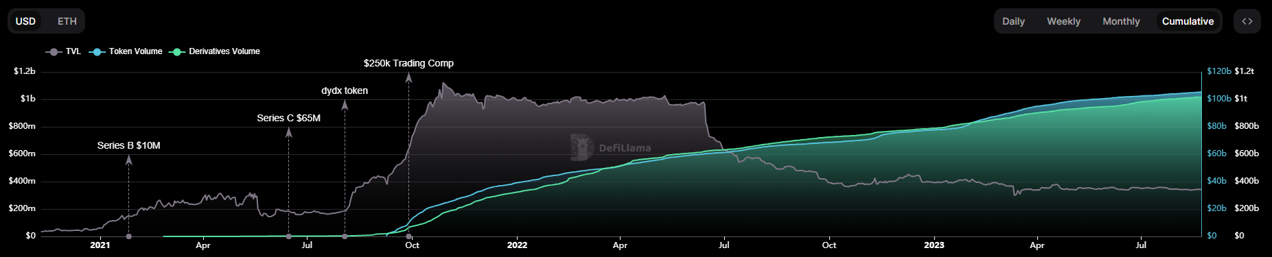This screenshot has height=257, width=1272.
Task: Select the Cumulative view tab
Action: pos(1188,21)
